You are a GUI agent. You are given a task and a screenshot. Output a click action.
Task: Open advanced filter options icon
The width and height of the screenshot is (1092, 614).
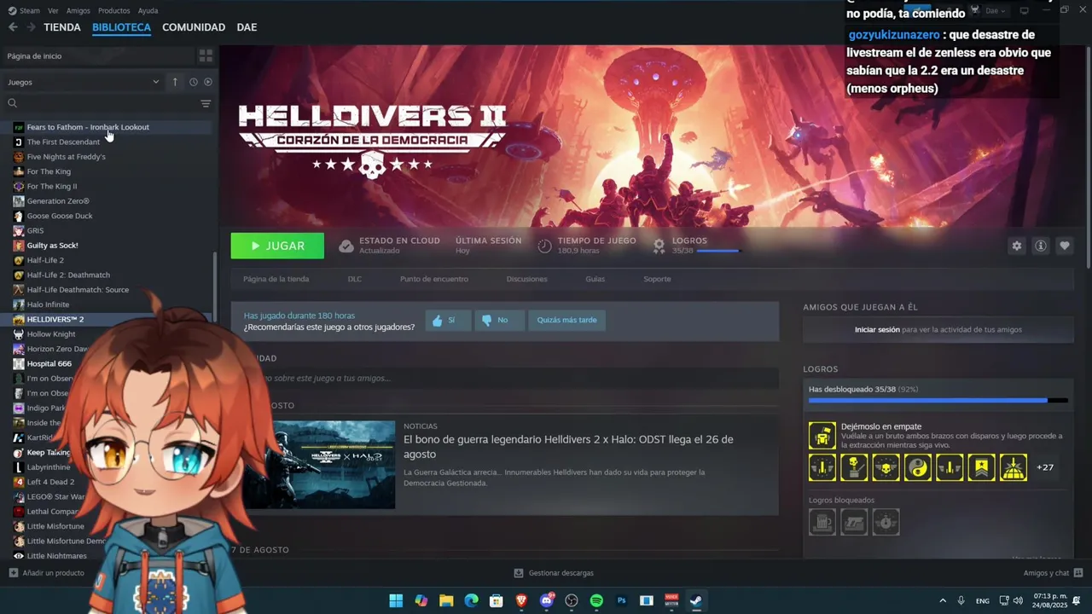206,103
